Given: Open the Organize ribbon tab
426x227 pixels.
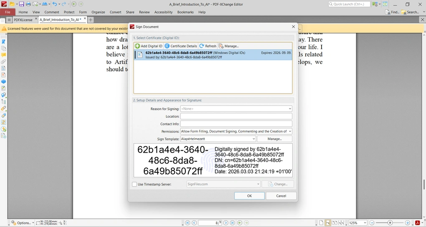Looking at the screenshot, I should (x=98, y=12).
